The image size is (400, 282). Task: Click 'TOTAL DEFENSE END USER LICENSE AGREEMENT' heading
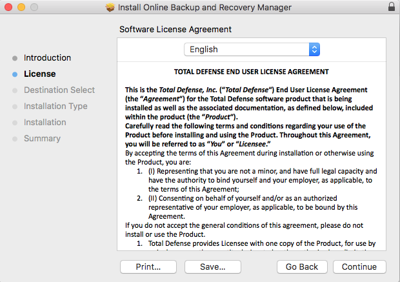point(251,72)
